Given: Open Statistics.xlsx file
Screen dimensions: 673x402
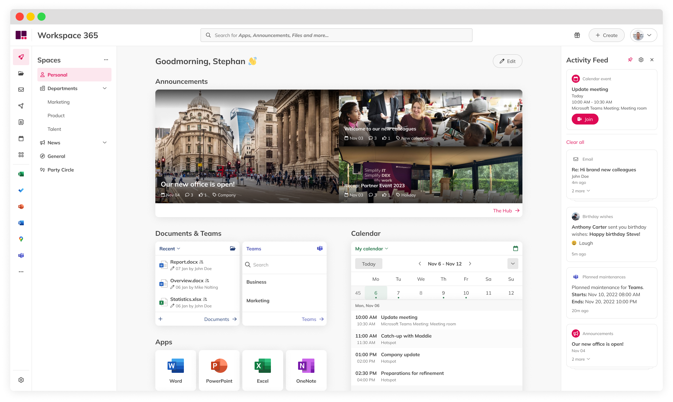Looking at the screenshot, I should pyautogui.click(x=197, y=302).
